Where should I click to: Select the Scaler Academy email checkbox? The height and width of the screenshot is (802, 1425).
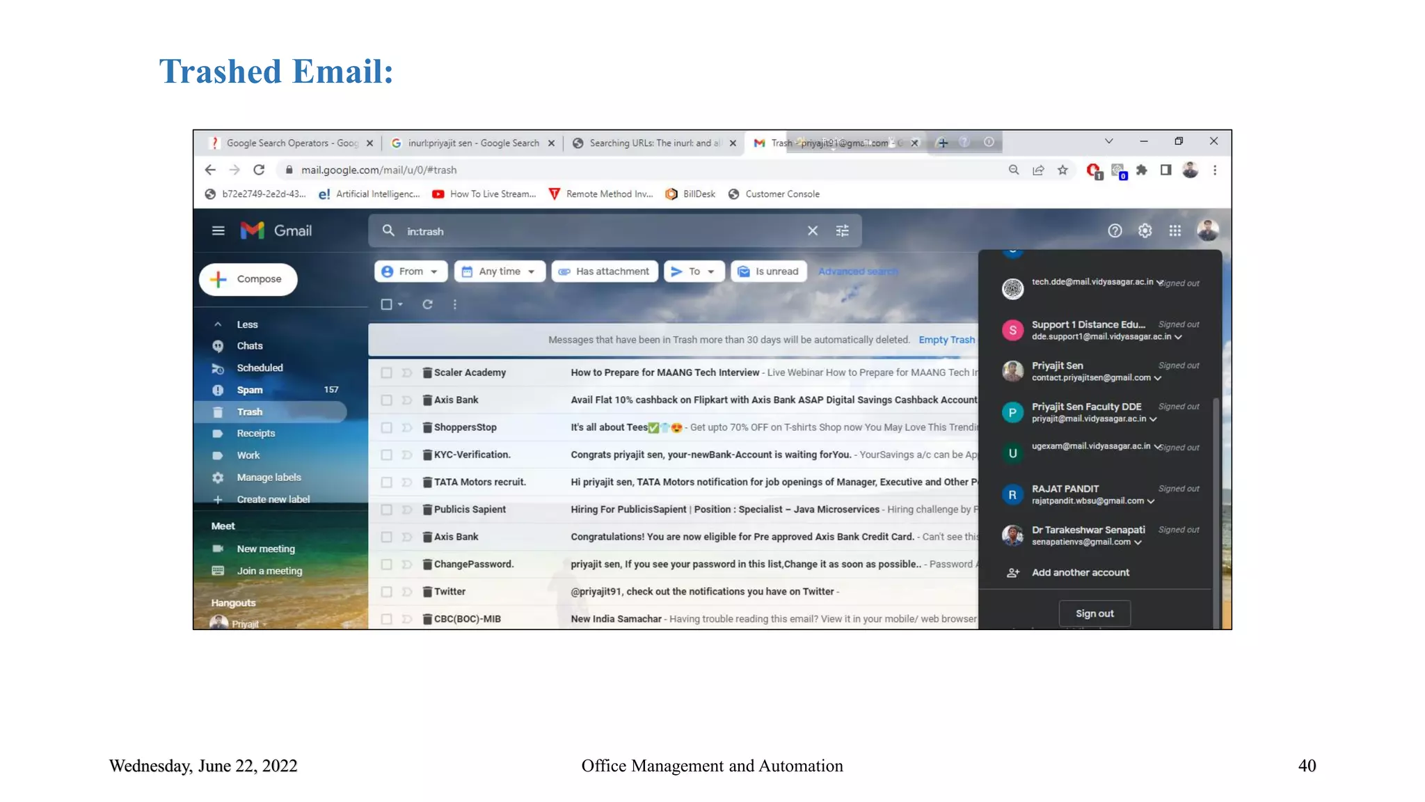point(386,372)
